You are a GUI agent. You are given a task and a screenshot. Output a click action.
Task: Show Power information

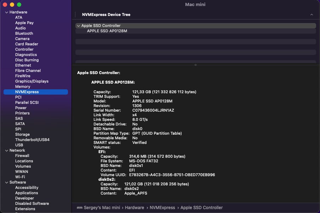[x=21, y=108]
